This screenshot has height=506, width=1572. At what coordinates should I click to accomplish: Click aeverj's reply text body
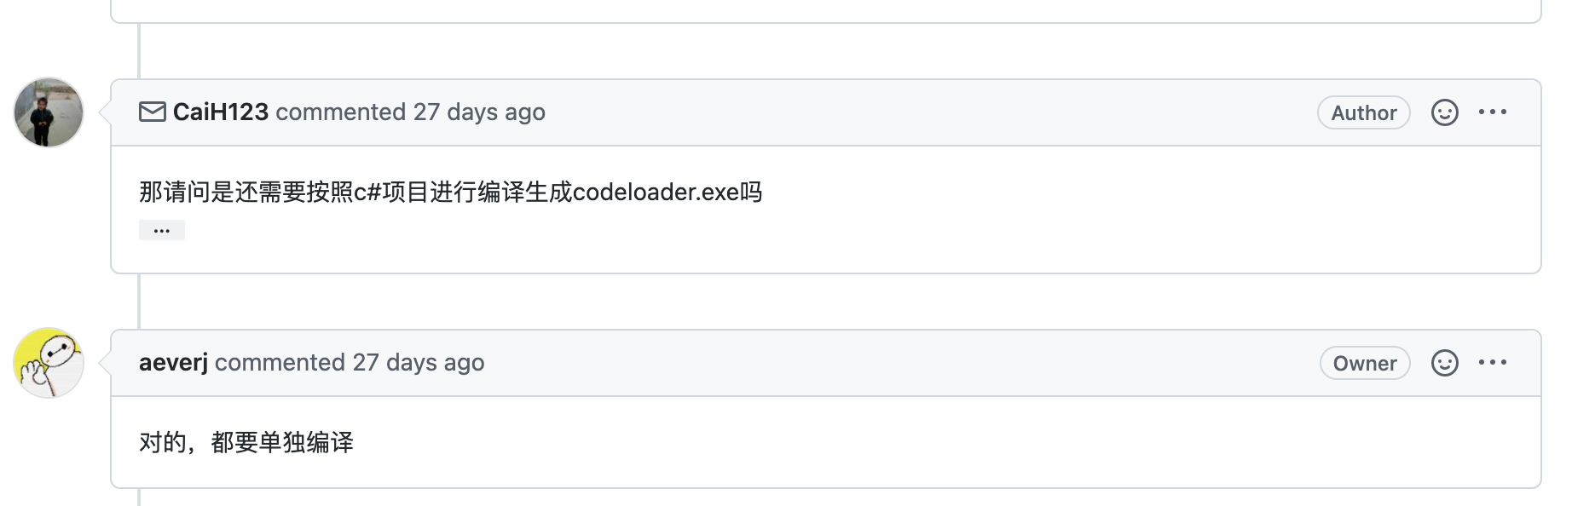(x=246, y=442)
